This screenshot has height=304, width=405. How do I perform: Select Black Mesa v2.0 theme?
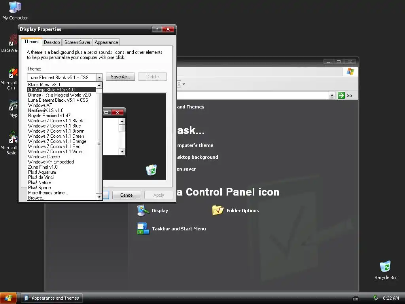tap(61, 85)
